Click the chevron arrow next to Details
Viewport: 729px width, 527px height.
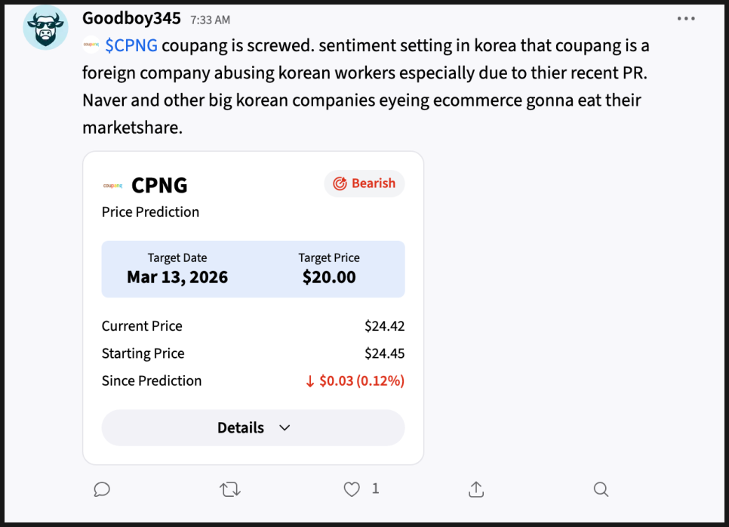tap(285, 427)
